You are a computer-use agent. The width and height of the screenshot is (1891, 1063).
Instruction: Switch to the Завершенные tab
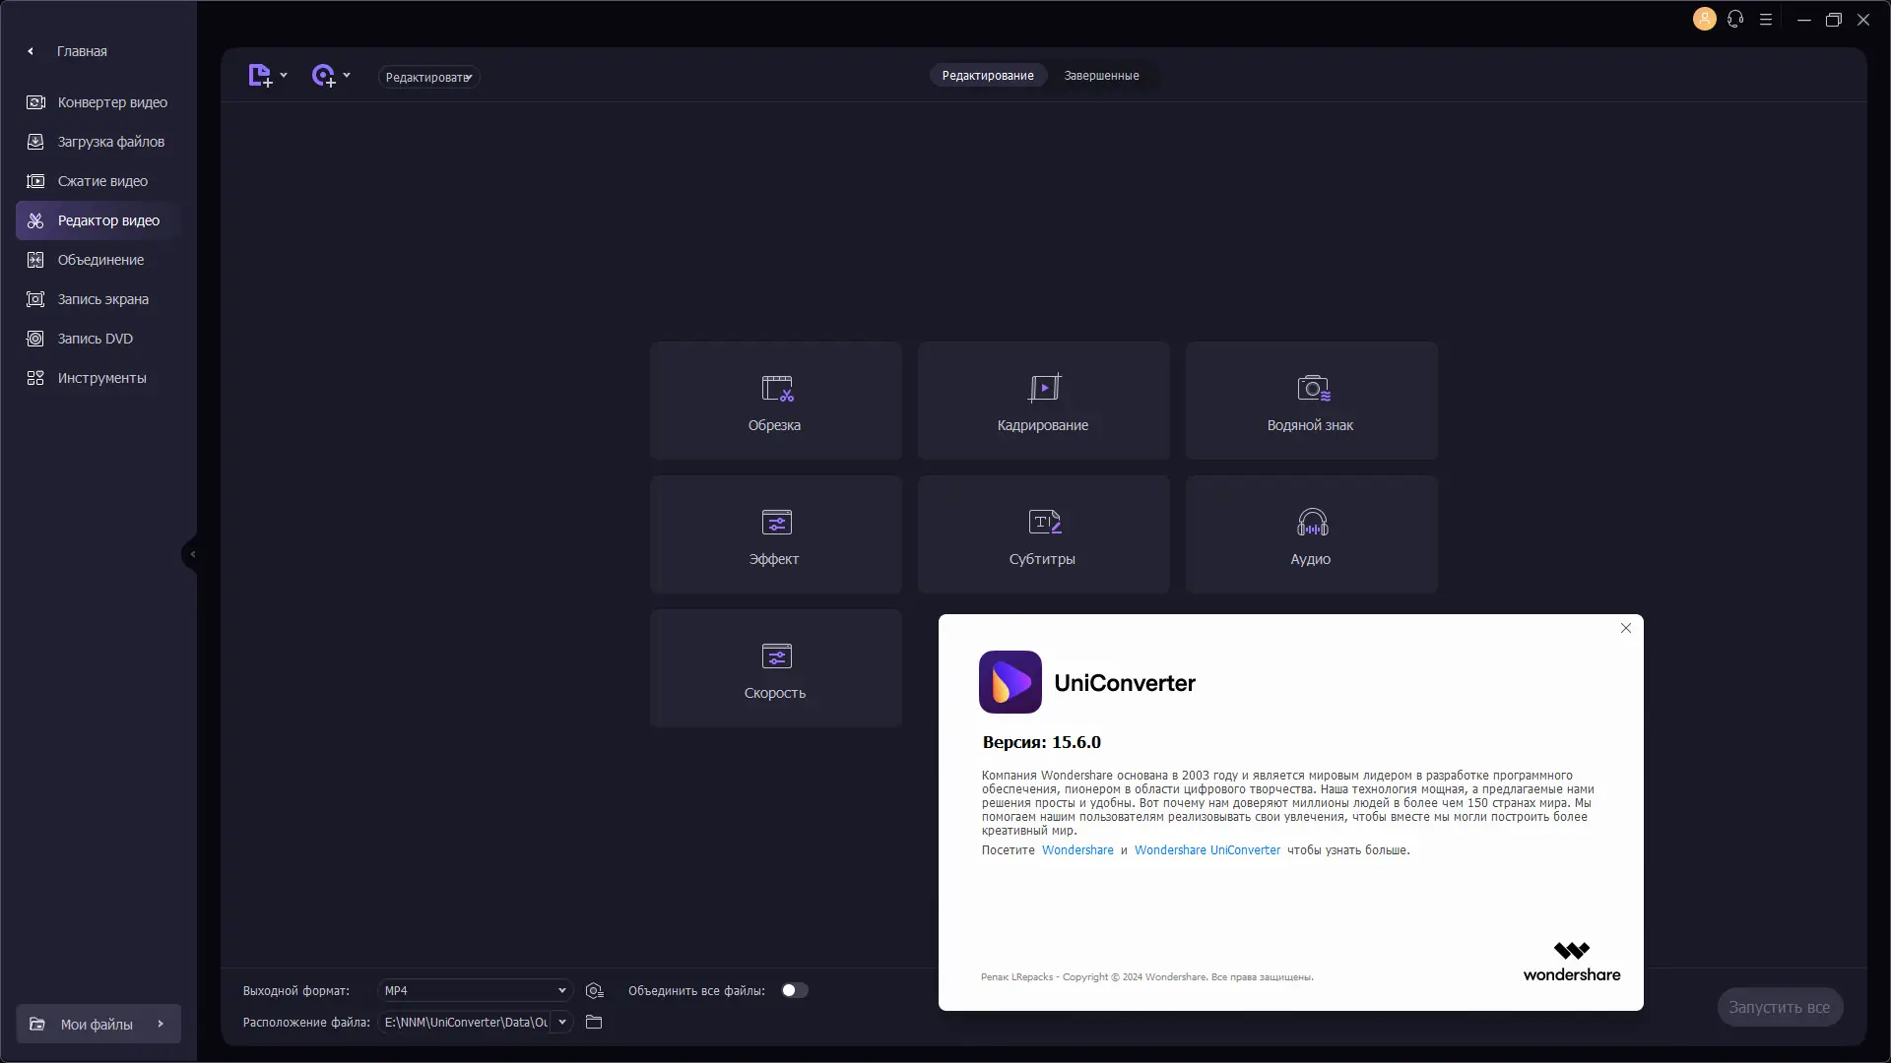point(1101,76)
